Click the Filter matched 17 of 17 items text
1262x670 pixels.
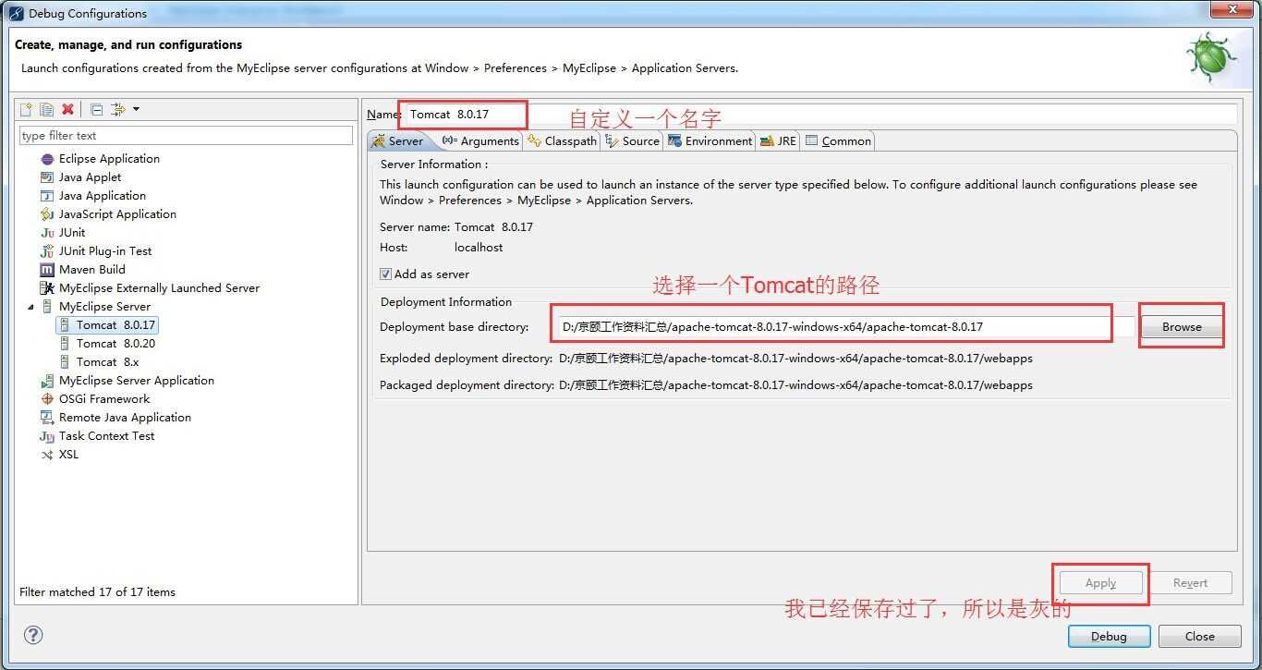[97, 592]
